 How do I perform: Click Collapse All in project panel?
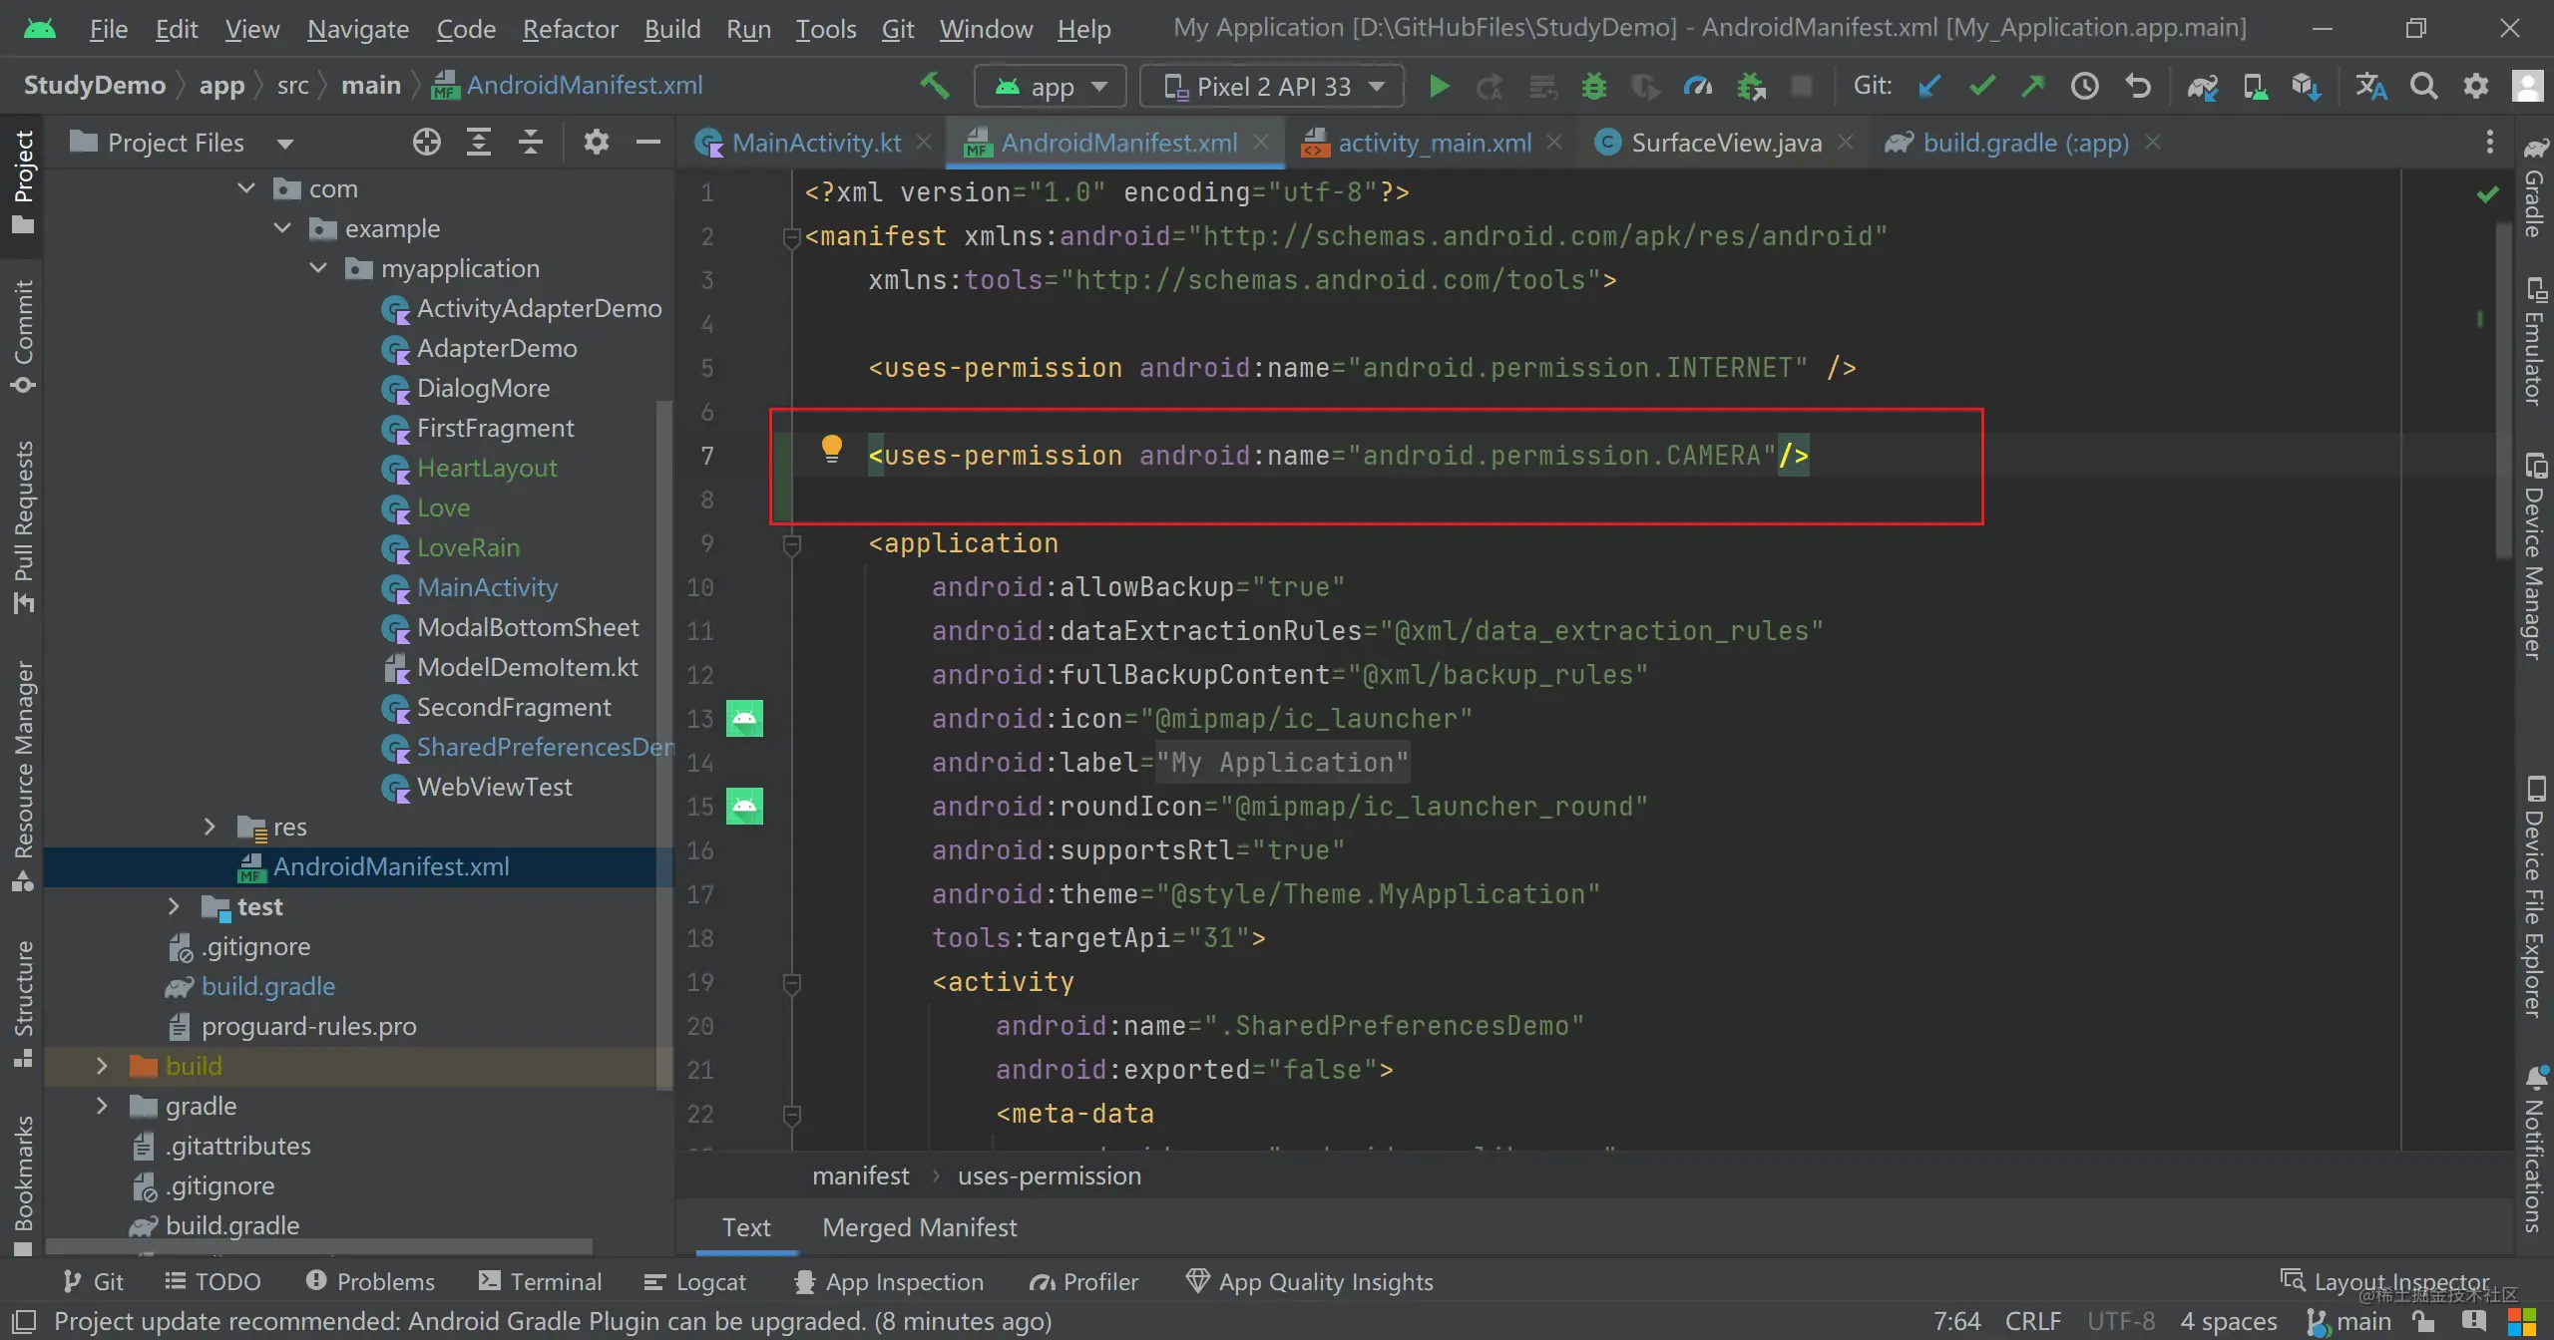(531, 143)
